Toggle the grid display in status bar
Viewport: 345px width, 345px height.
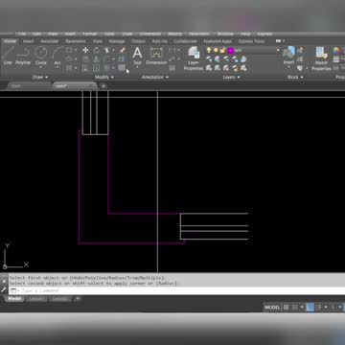click(x=287, y=307)
